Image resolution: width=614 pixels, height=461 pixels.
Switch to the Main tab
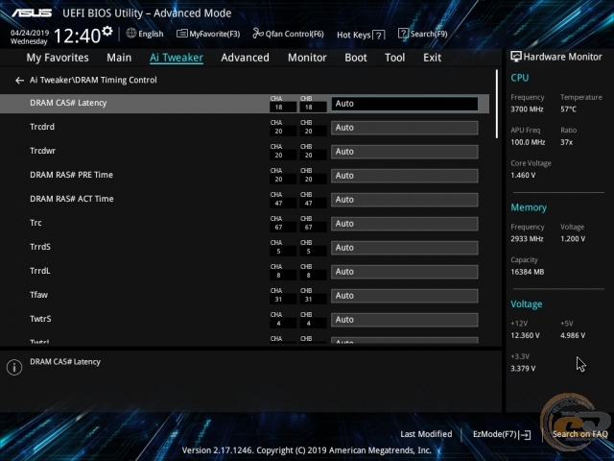tap(119, 58)
